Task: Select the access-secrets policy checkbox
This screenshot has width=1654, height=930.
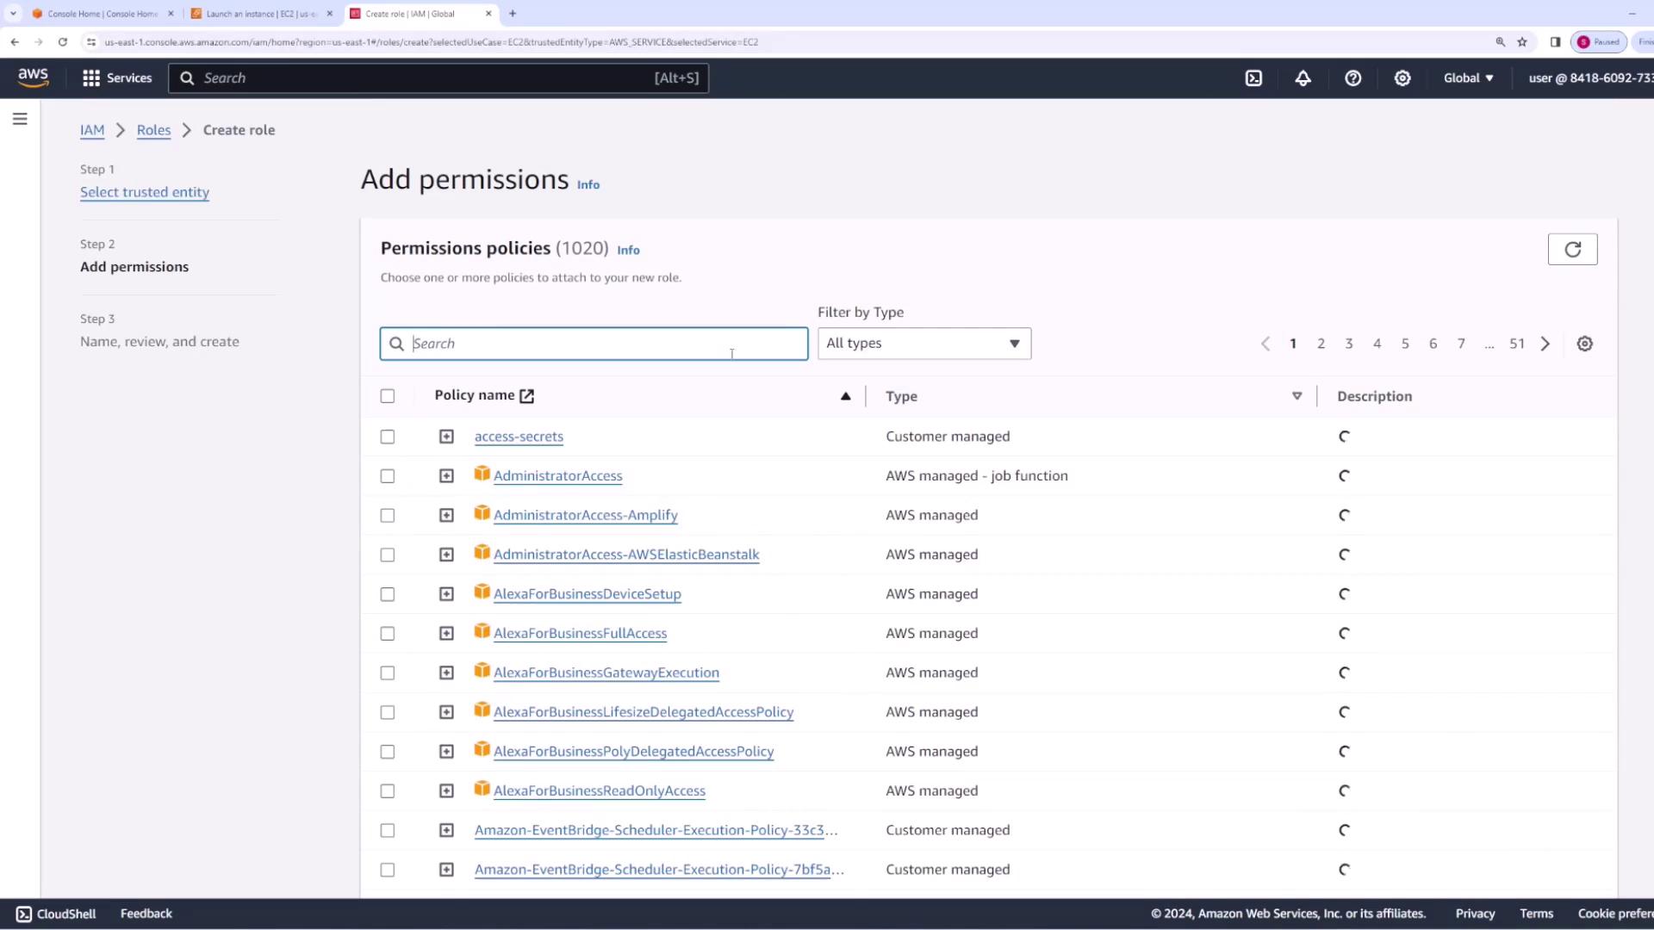Action: 388,437
